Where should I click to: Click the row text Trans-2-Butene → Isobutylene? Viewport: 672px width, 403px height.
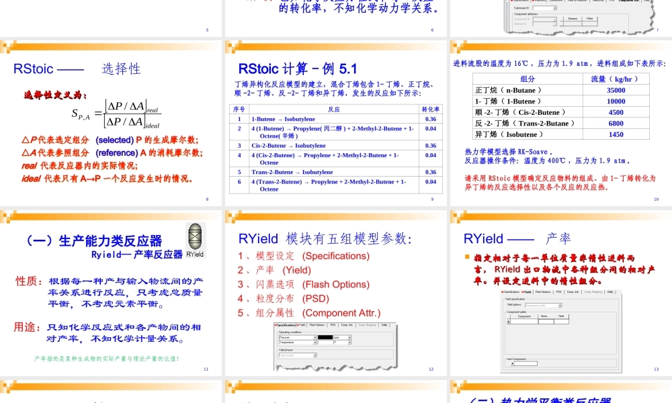[x=292, y=172]
